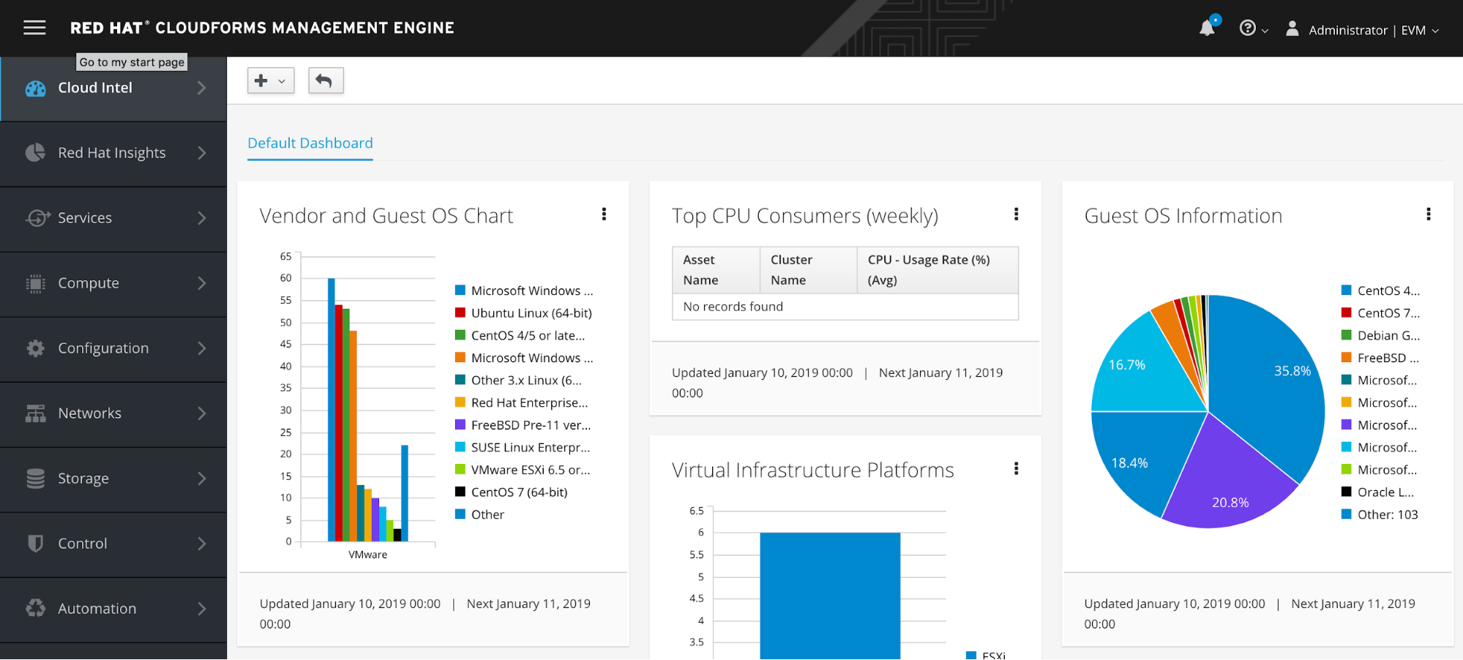1463x660 pixels.
Task: Toggle CentOS 4/5 or later legend swatch
Action: (460, 335)
